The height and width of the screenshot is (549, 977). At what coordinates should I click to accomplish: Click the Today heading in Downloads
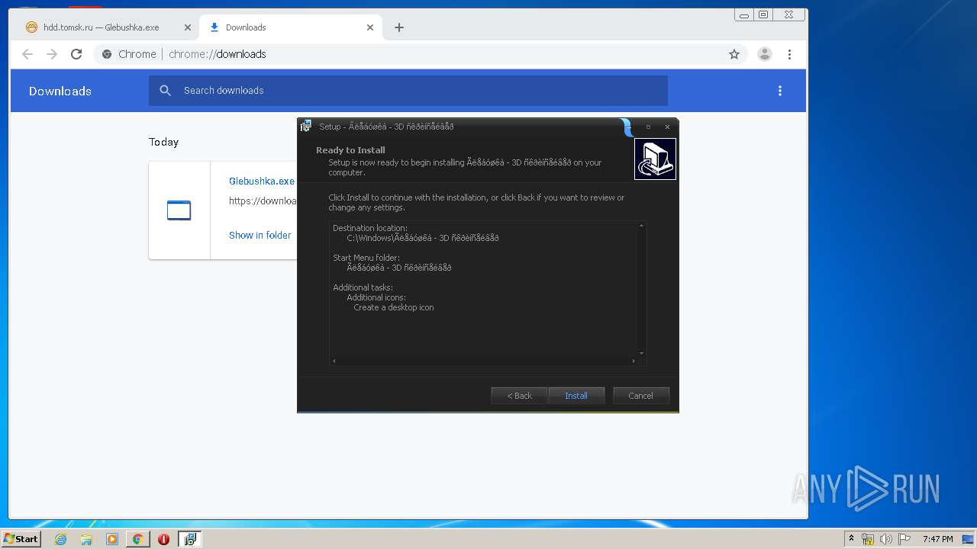point(163,142)
